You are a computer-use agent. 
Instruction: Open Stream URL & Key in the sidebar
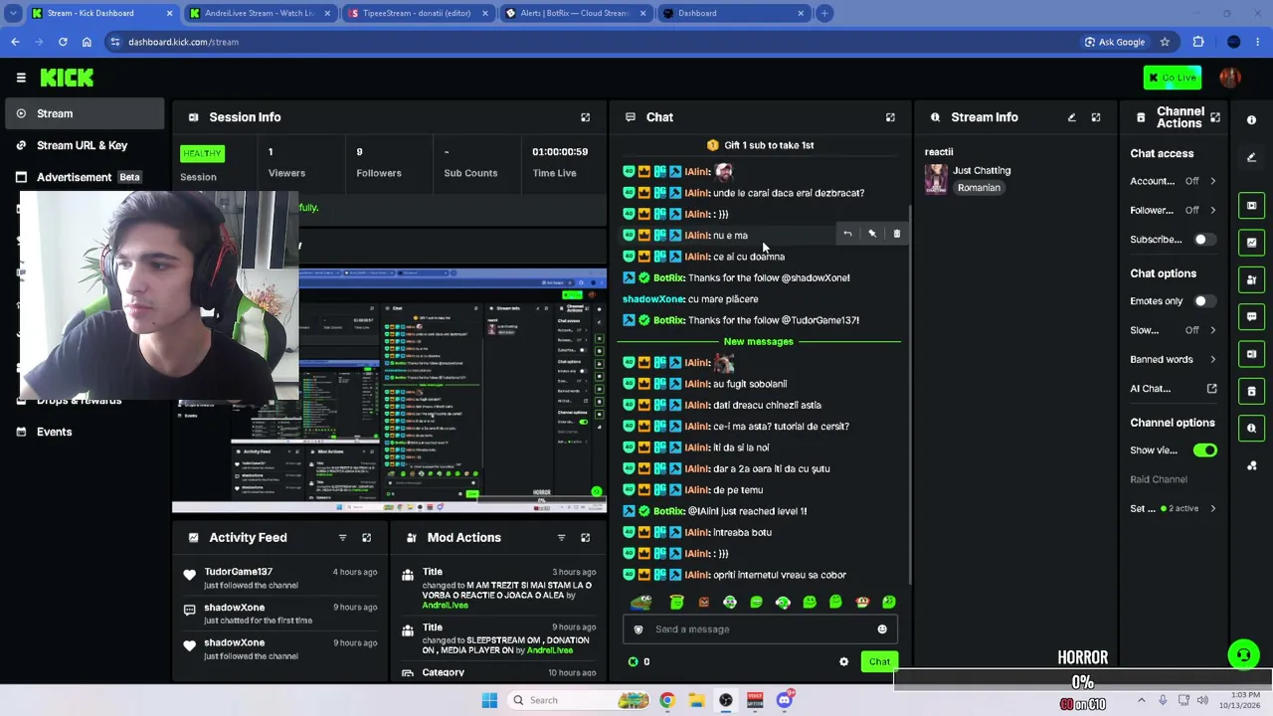pyautogui.click(x=84, y=145)
